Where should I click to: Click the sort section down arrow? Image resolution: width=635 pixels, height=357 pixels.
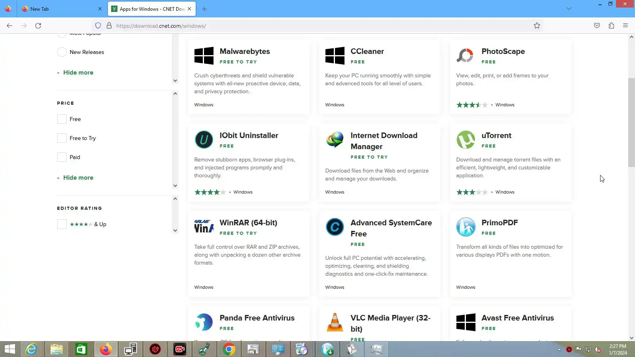coord(175,81)
